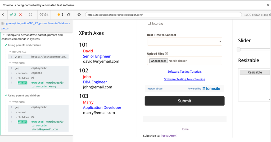271x142 pixels.
Task: Collapse the BEFORE ALL hook section
Action: pyautogui.click(x=10, y=51)
